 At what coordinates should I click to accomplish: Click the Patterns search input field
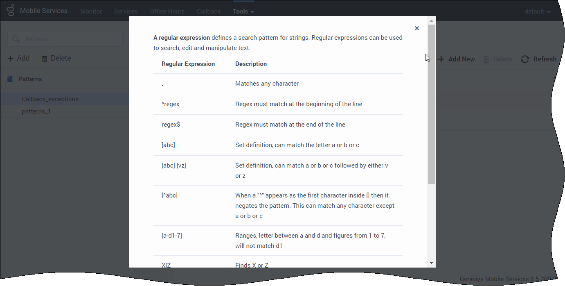click(x=65, y=39)
